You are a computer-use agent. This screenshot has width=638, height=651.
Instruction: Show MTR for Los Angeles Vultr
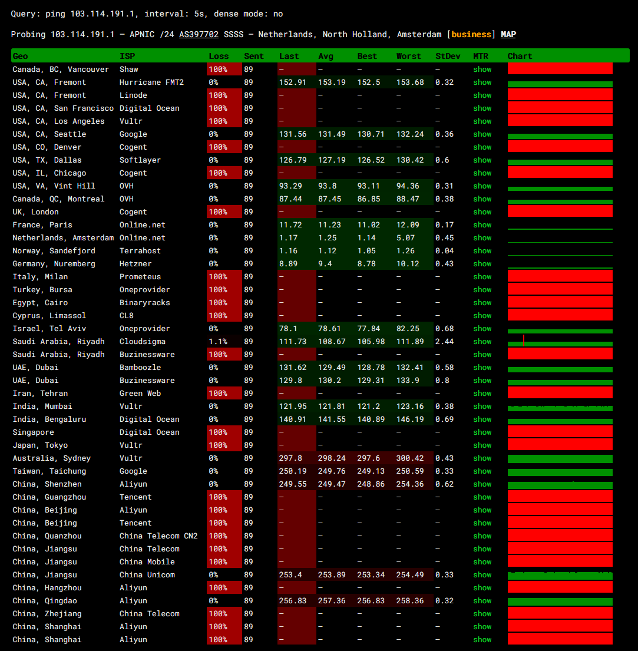point(482,121)
